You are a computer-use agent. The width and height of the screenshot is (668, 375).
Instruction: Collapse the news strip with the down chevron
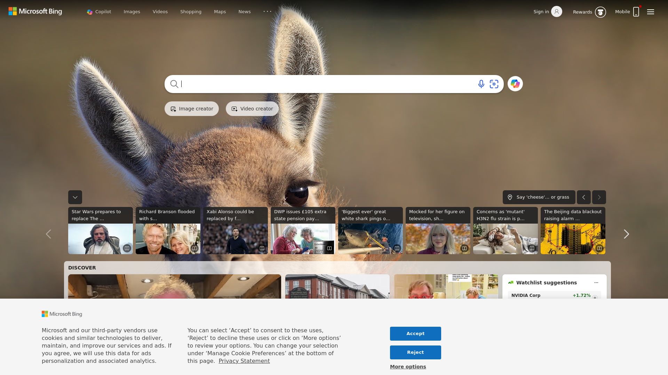coord(75,197)
